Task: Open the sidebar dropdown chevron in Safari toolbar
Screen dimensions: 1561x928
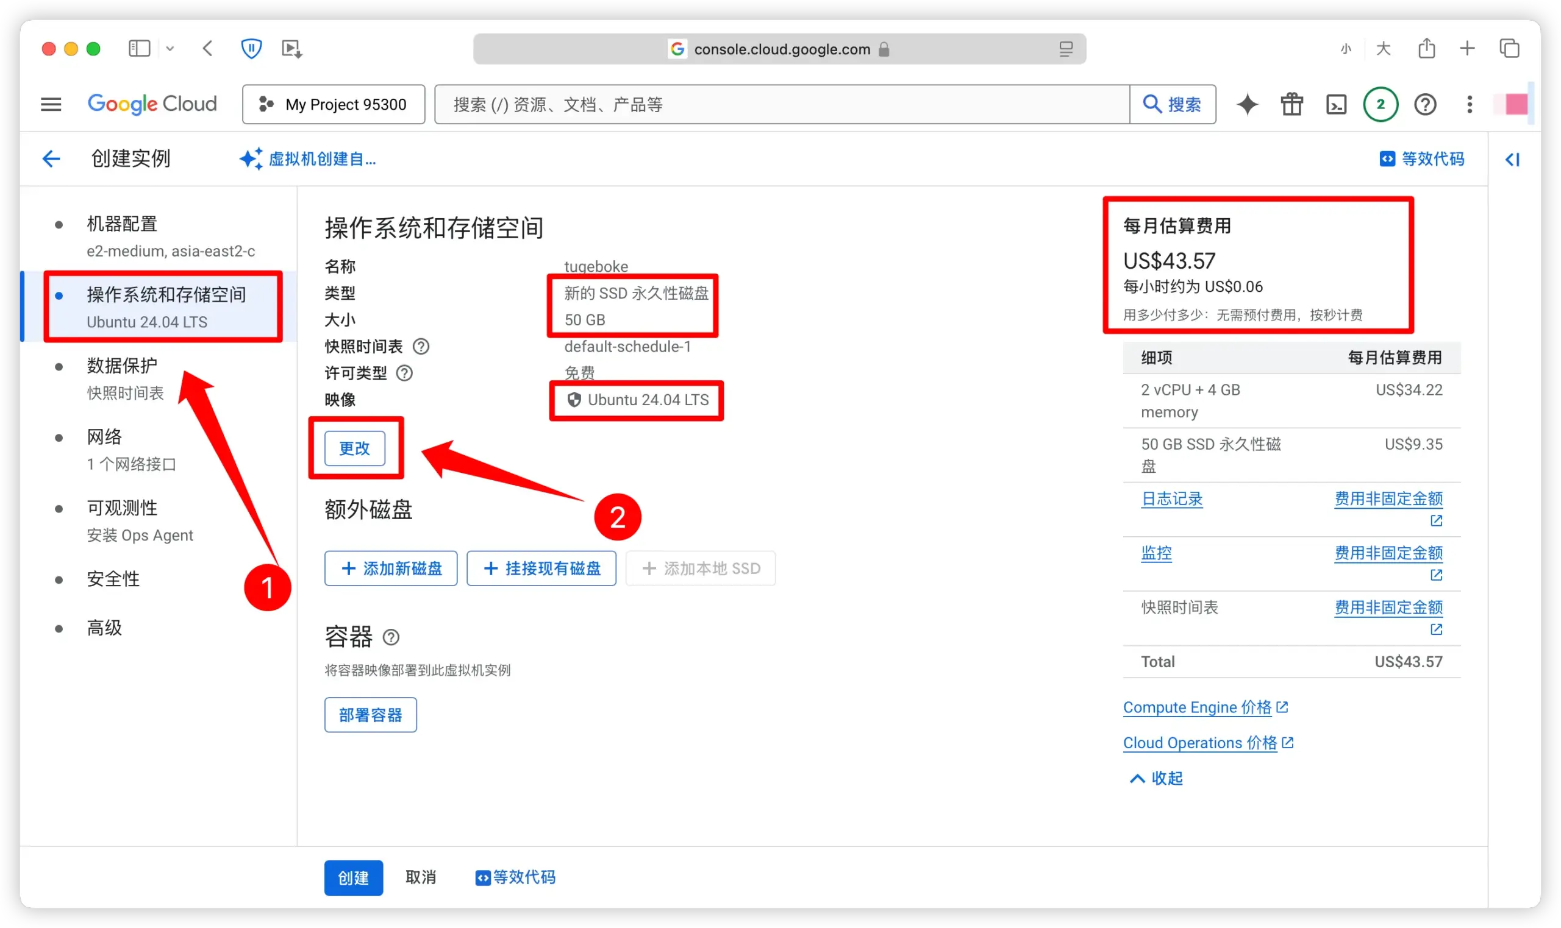Action: click(170, 48)
